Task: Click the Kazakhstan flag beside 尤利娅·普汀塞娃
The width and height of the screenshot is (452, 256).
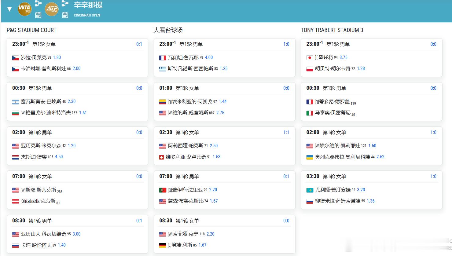Action: pos(310,190)
